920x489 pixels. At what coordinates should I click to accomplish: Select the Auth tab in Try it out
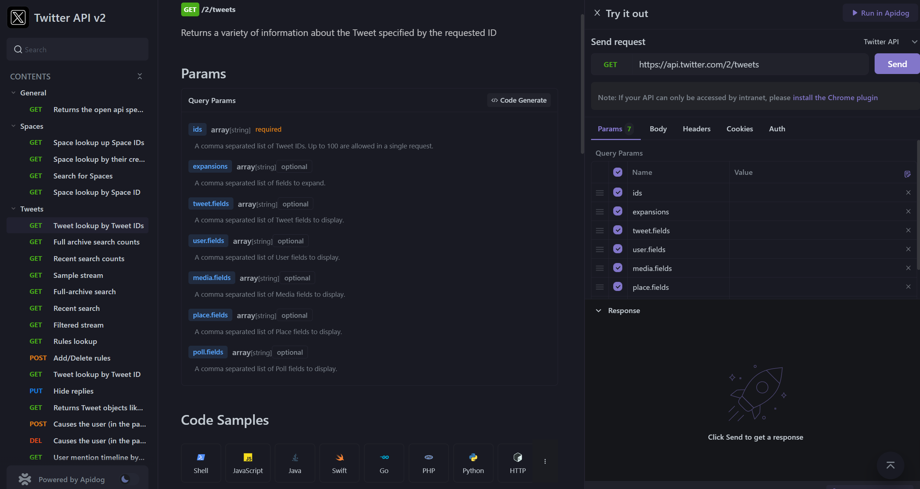[778, 128]
